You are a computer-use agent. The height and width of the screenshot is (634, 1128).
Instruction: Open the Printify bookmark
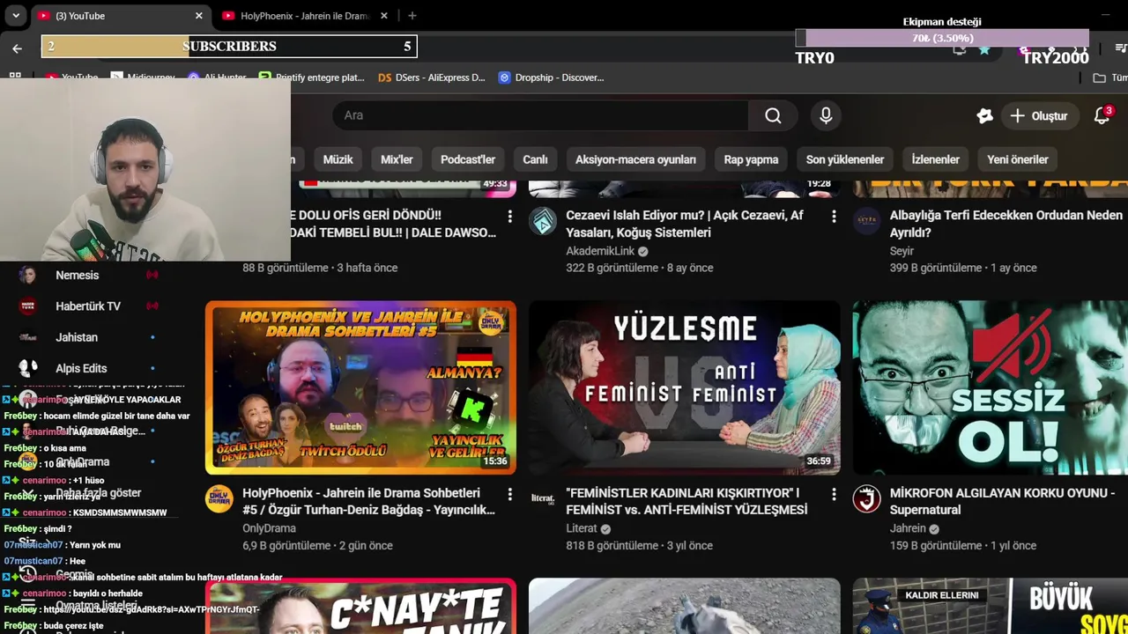point(312,77)
